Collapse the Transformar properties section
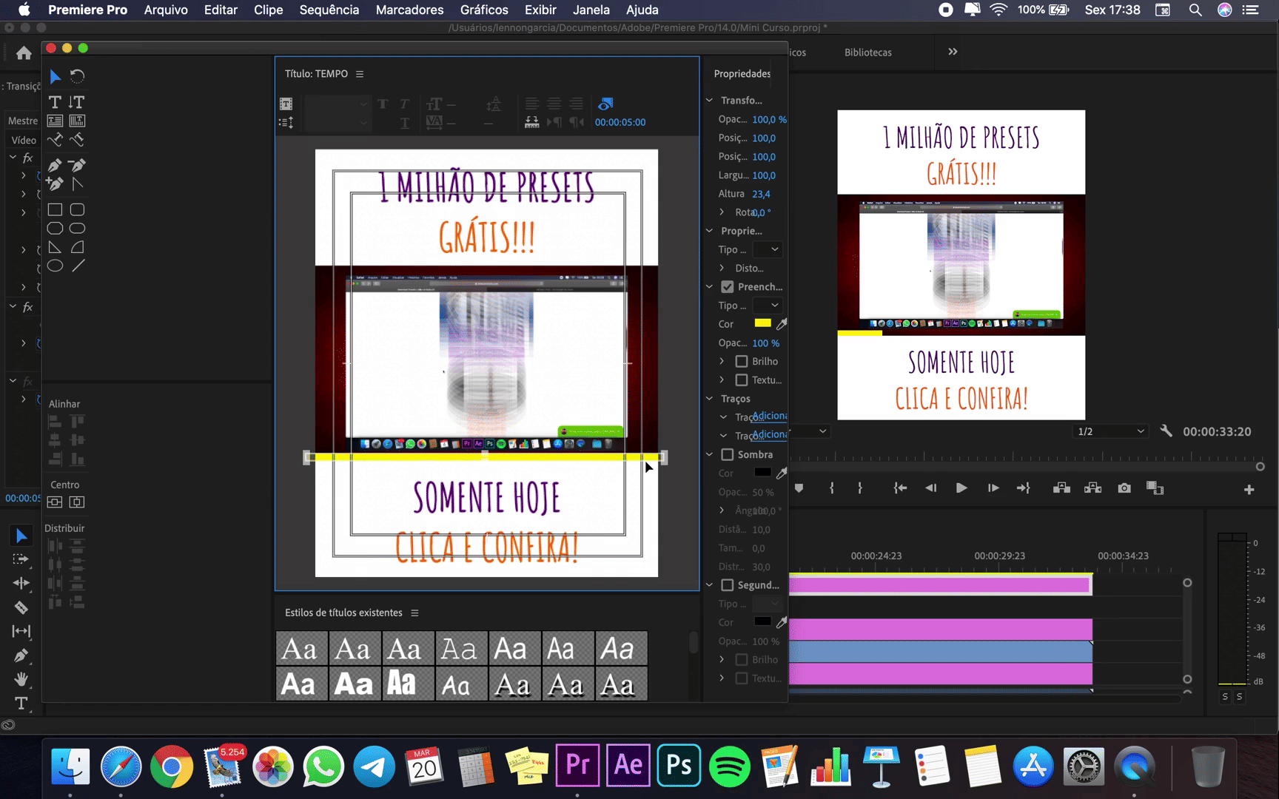1279x799 pixels. (710, 101)
